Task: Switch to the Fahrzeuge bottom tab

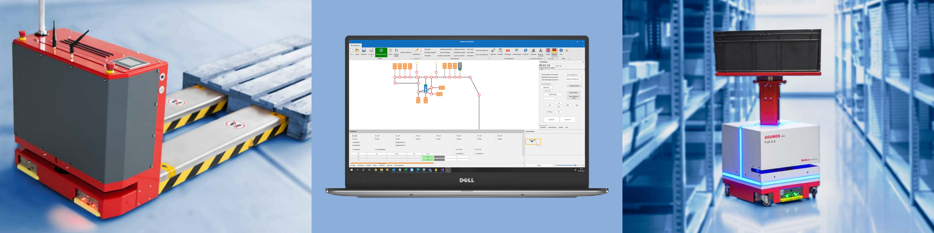Action: click(x=360, y=165)
